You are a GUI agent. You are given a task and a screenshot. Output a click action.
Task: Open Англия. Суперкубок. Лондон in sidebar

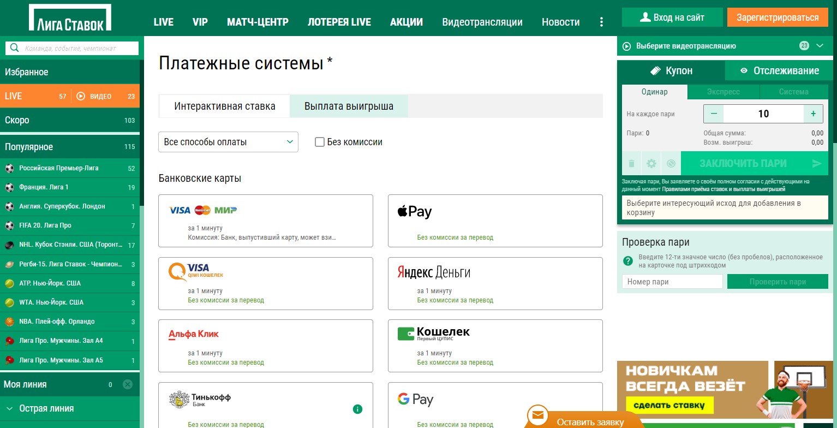[70, 206]
